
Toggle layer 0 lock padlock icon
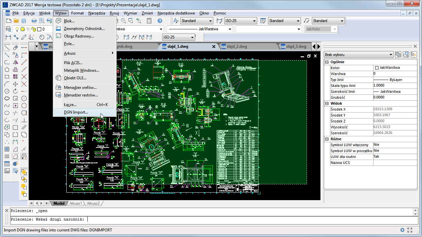pos(34,29)
